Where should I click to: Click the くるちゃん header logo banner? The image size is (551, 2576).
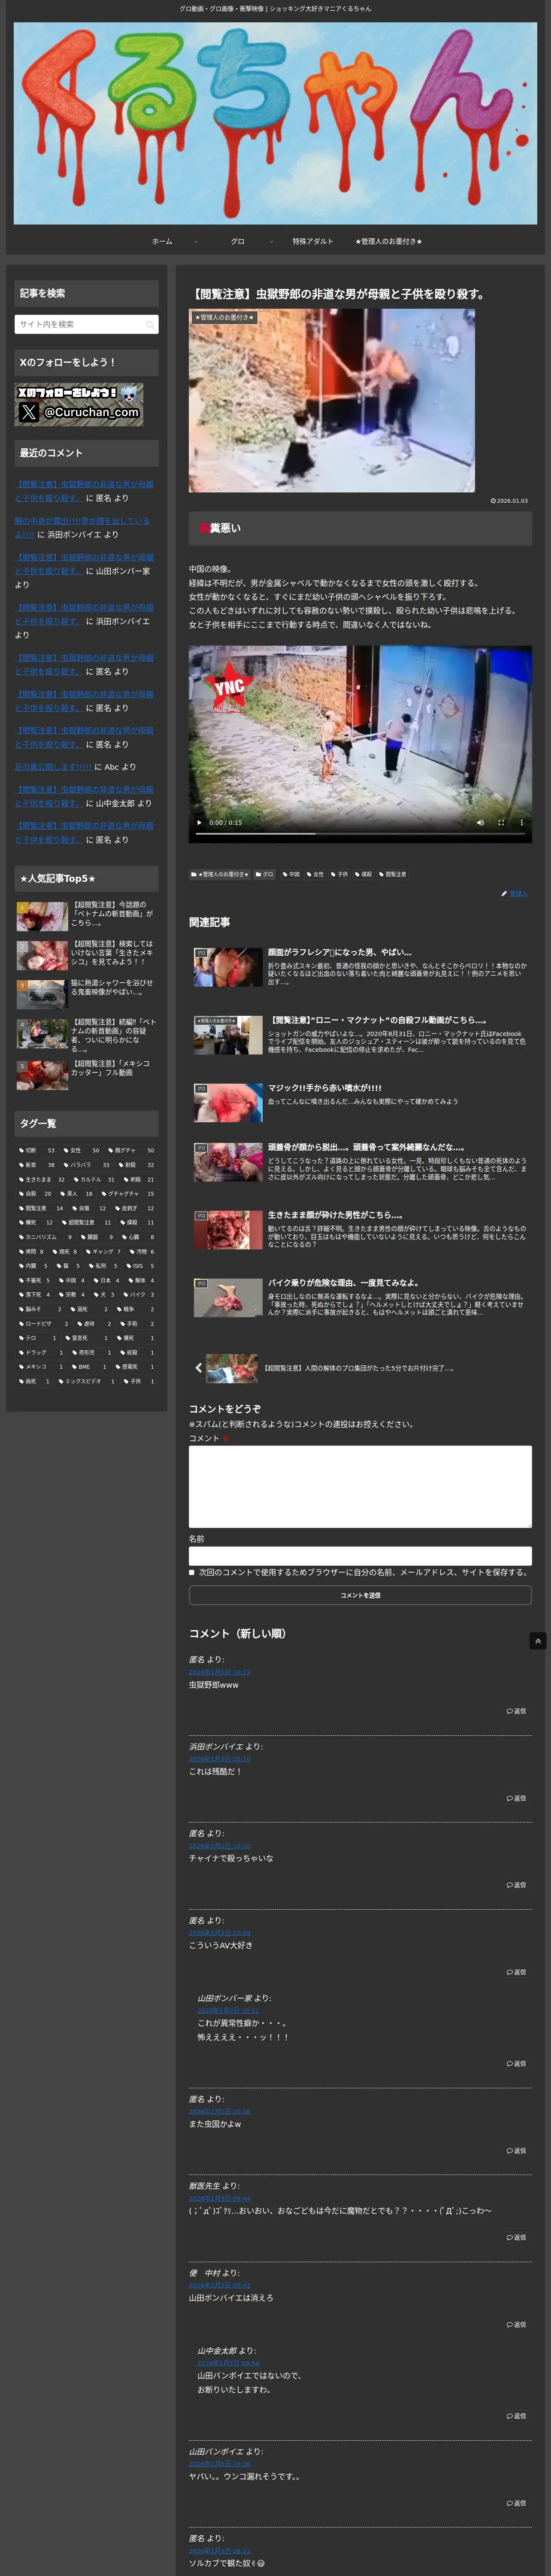[x=275, y=123]
